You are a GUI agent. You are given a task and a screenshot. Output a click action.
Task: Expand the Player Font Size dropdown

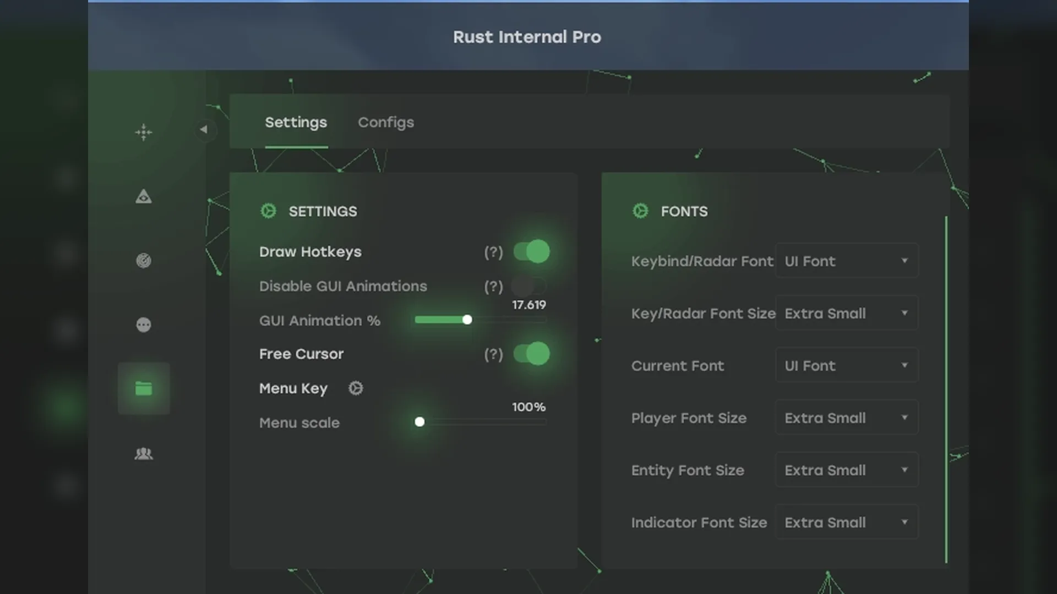coord(846,417)
